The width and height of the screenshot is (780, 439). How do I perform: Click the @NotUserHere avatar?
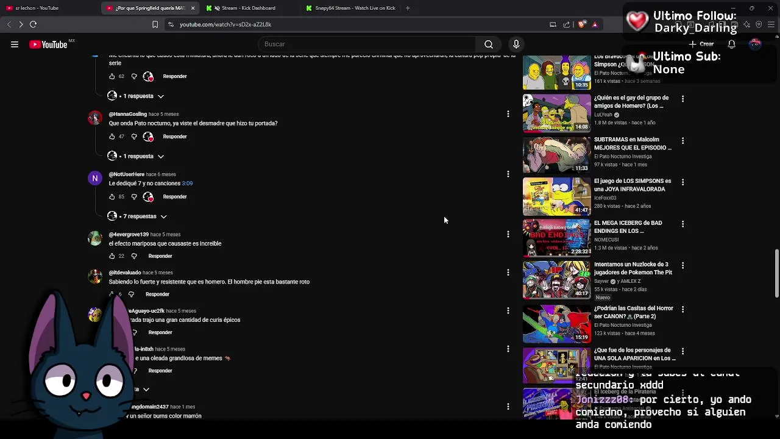point(94,178)
